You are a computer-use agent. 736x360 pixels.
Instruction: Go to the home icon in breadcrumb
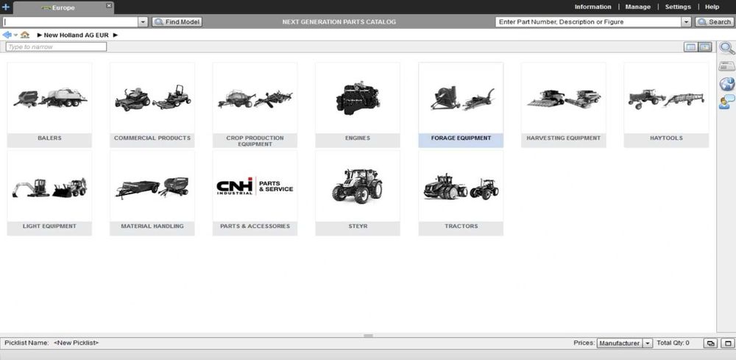[25, 35]
